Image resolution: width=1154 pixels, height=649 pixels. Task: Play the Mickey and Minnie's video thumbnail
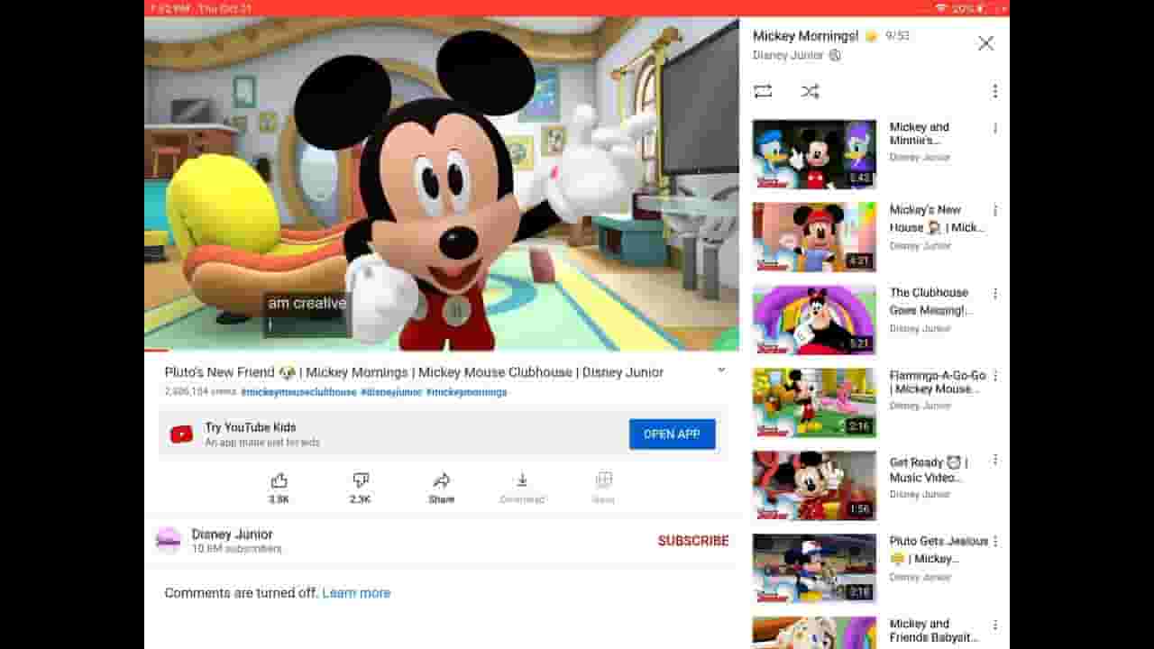click(x=814, y=154)
